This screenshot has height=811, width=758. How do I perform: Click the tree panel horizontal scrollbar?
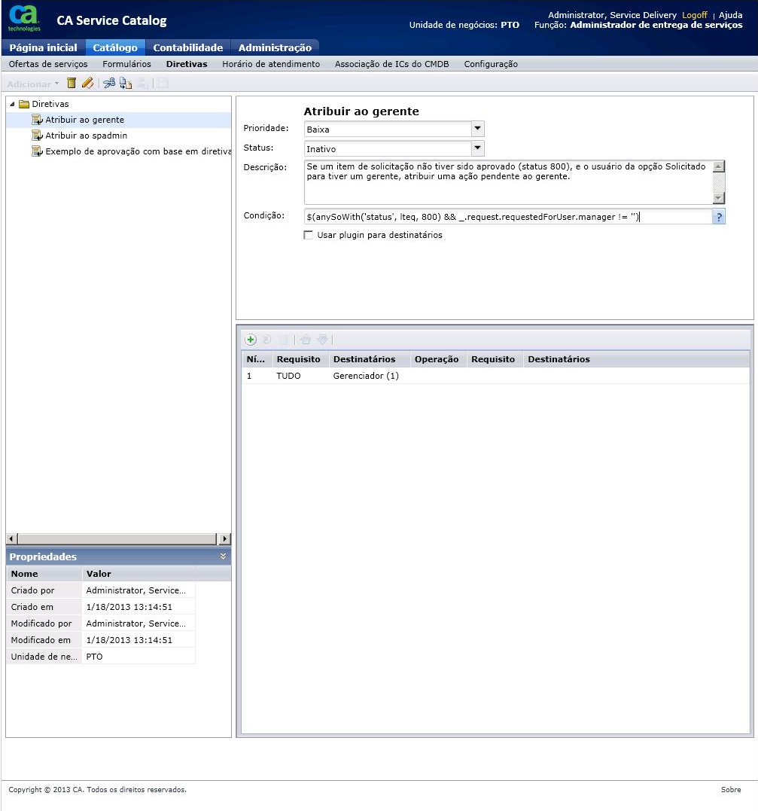118,539
